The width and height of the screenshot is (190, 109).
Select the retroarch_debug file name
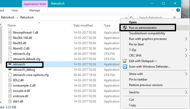pos(24,70)
